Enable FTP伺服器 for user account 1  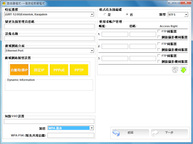click(159, 31)
